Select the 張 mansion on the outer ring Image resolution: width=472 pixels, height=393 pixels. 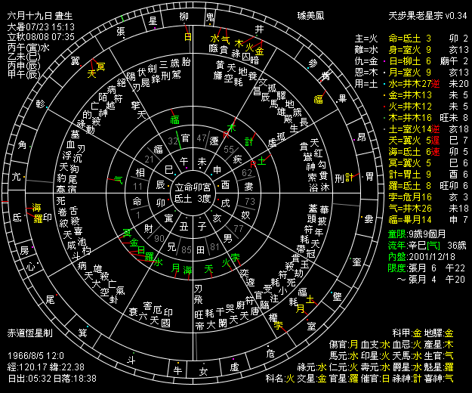121,32
